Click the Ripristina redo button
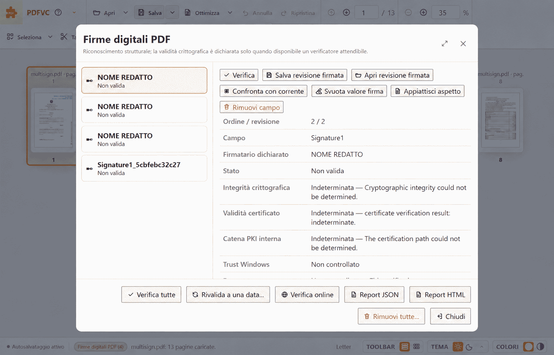This screenshot has height=355, width=554. 298,13
